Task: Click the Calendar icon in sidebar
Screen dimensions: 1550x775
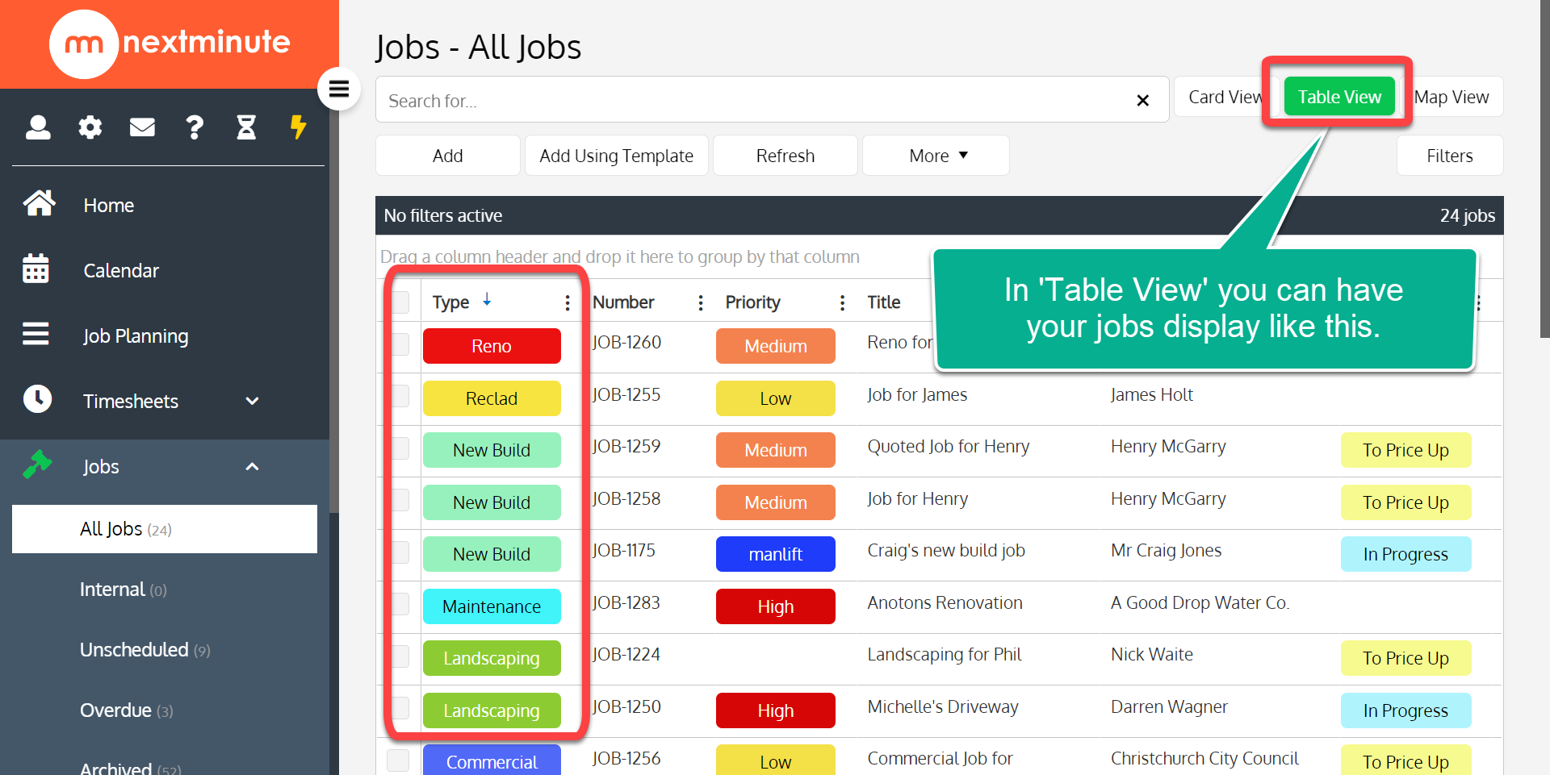Action: (36, 269)
